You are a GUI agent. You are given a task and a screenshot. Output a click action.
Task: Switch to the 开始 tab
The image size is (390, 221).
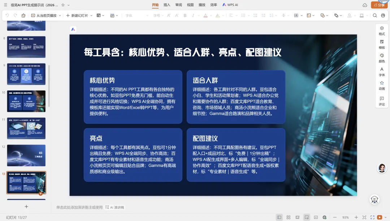[155, 5]
